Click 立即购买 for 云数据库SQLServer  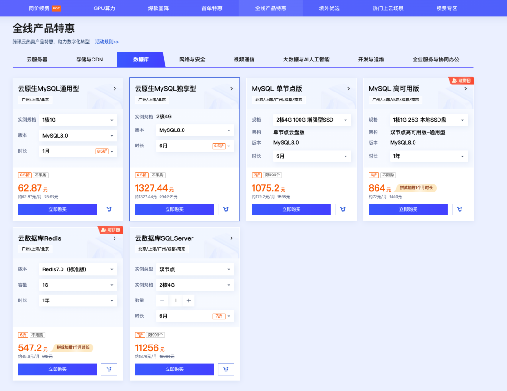tap(174, 369)
